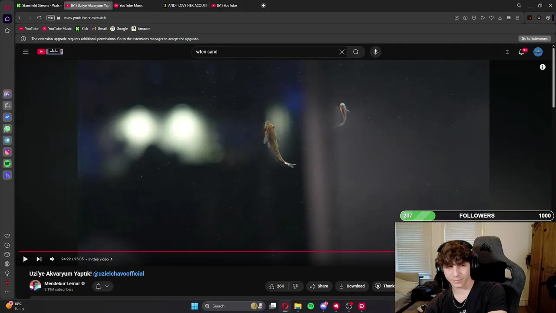Click Go to Extensions button

tap(534, 39)
